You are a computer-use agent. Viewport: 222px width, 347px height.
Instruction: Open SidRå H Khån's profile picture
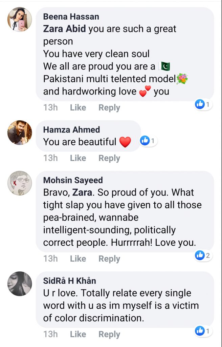point(20,284)
